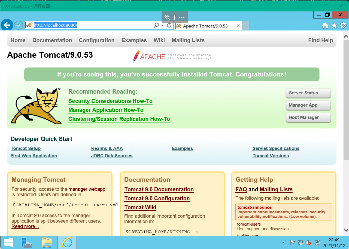Open Clustering/Session Replication How-To link
Viewport: 349px width, 249px height.
pyautogui.click(x=119, y=119)
